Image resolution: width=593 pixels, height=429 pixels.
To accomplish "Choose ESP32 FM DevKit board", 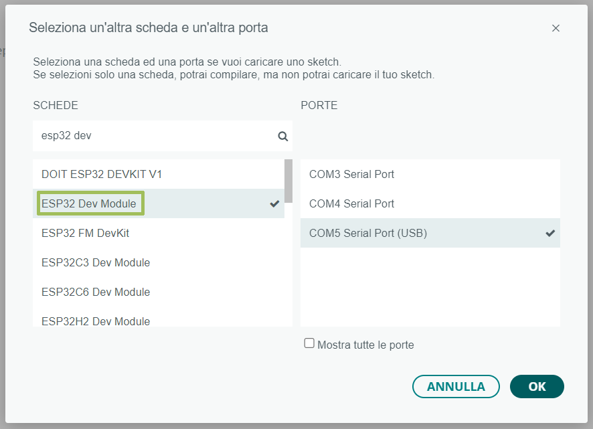I will pos(159,233).
